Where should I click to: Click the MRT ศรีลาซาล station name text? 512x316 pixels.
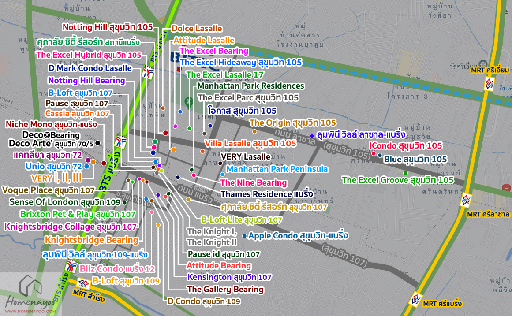pyautogui.click(x=488, y=215)
